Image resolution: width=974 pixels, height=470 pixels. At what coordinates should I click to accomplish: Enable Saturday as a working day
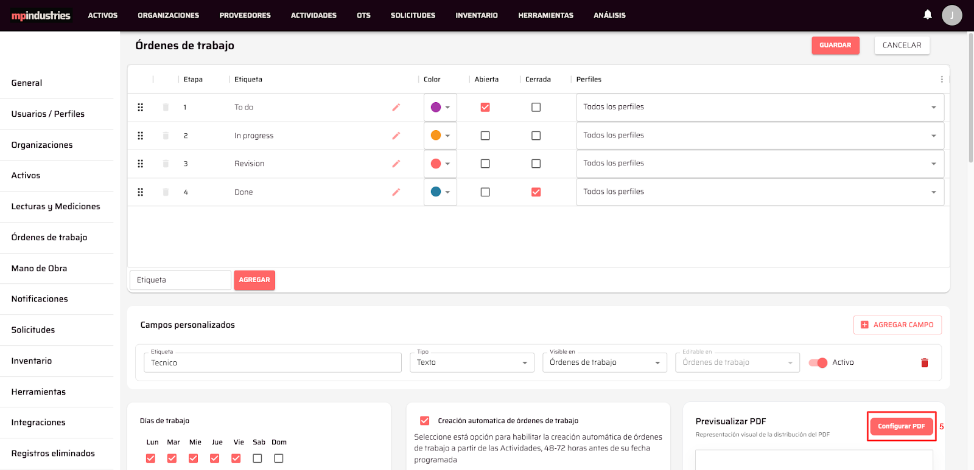pos(258,458)
